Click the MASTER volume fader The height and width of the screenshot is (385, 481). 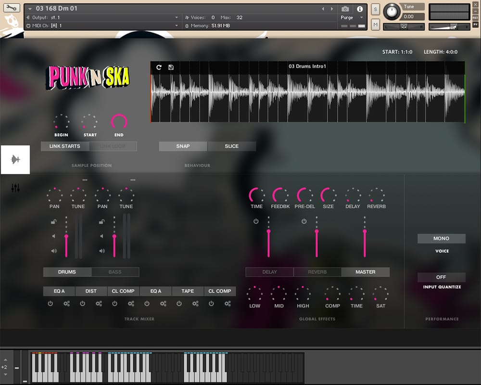tap(365, 233)
